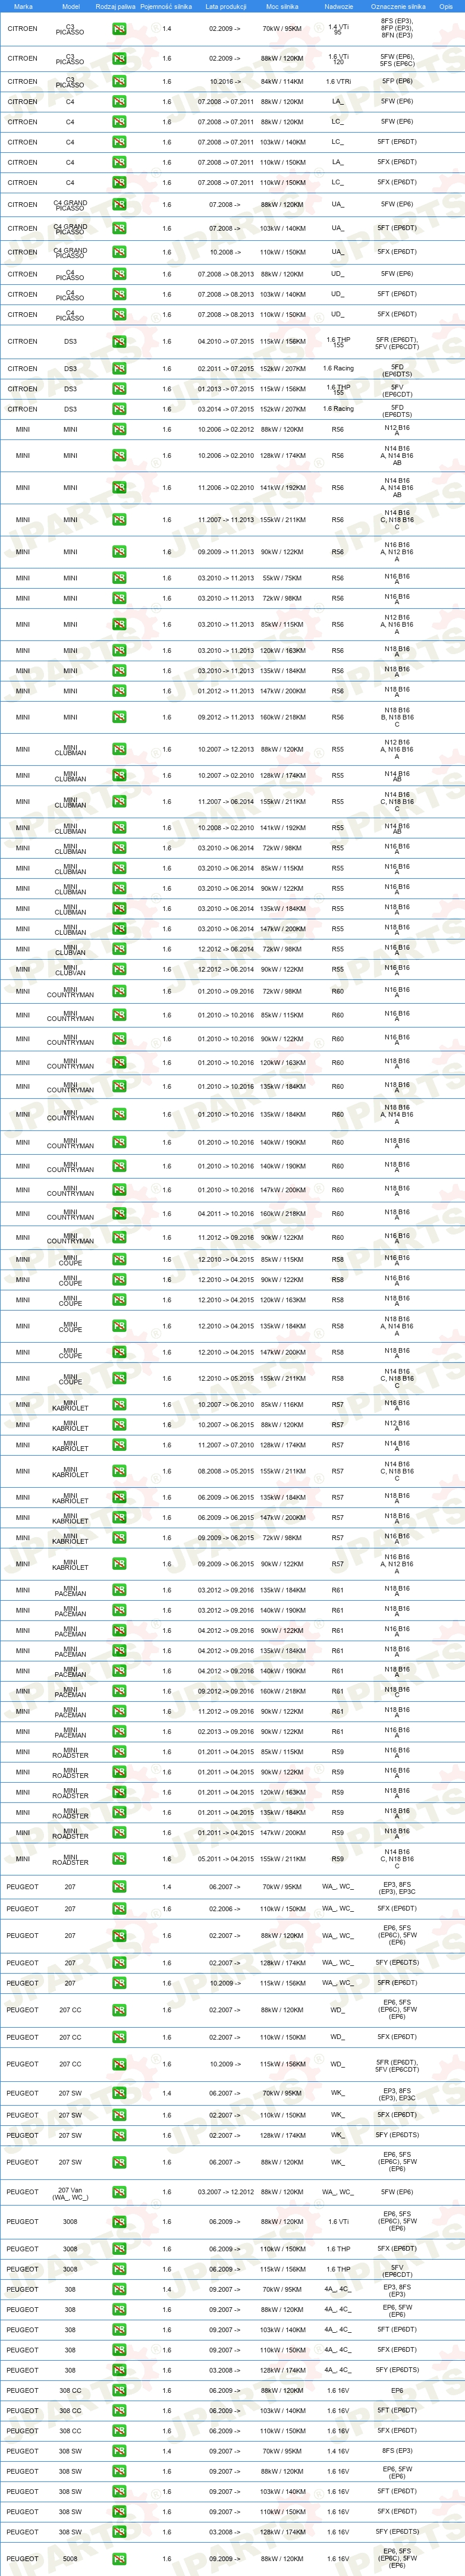This screenshot has height=2576, width=465.
Task: Click the 'Marka' column header
Action: pos(23,6)
